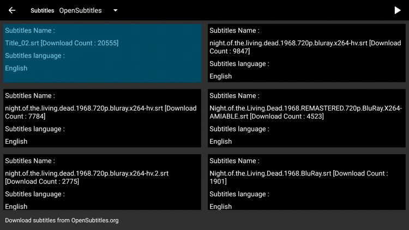
Task: Click English language under Title_02.srt
Action: 16,68
